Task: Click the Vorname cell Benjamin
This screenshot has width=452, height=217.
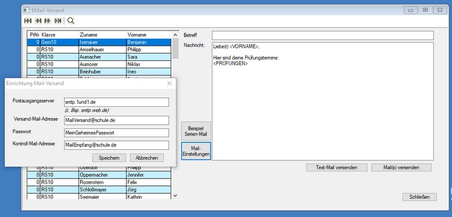Action: point(149,42)
